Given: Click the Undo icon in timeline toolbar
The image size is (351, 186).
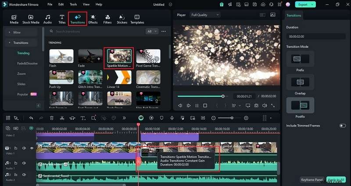Looking at the screenshot, I should coord(31,118).
